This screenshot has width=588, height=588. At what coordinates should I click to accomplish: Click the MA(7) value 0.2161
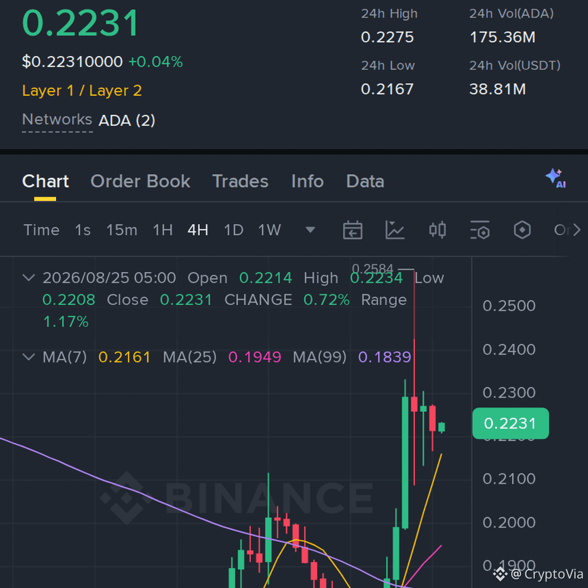click(x=125, y=357)
